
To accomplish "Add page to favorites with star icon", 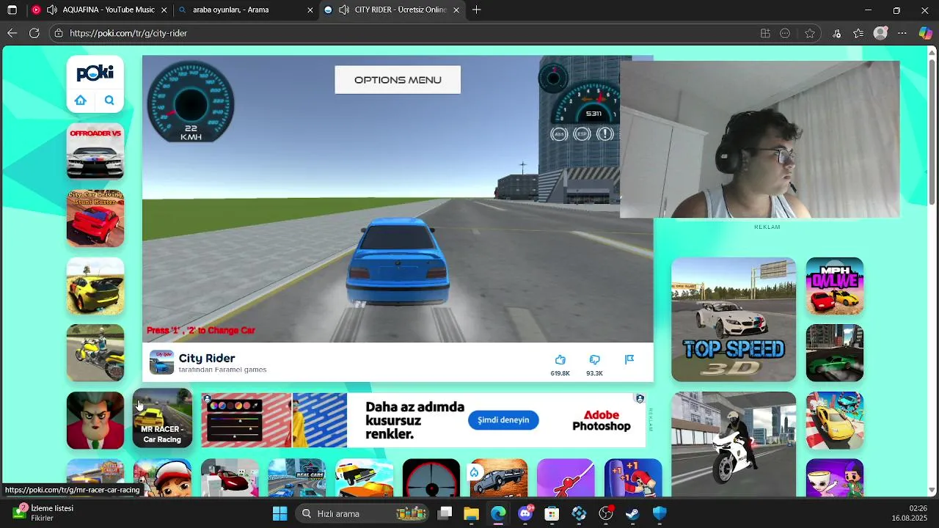I will tap(810, 33).
